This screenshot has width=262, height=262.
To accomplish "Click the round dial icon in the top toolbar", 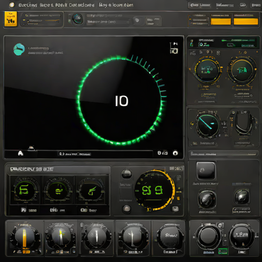I will 78,19.
